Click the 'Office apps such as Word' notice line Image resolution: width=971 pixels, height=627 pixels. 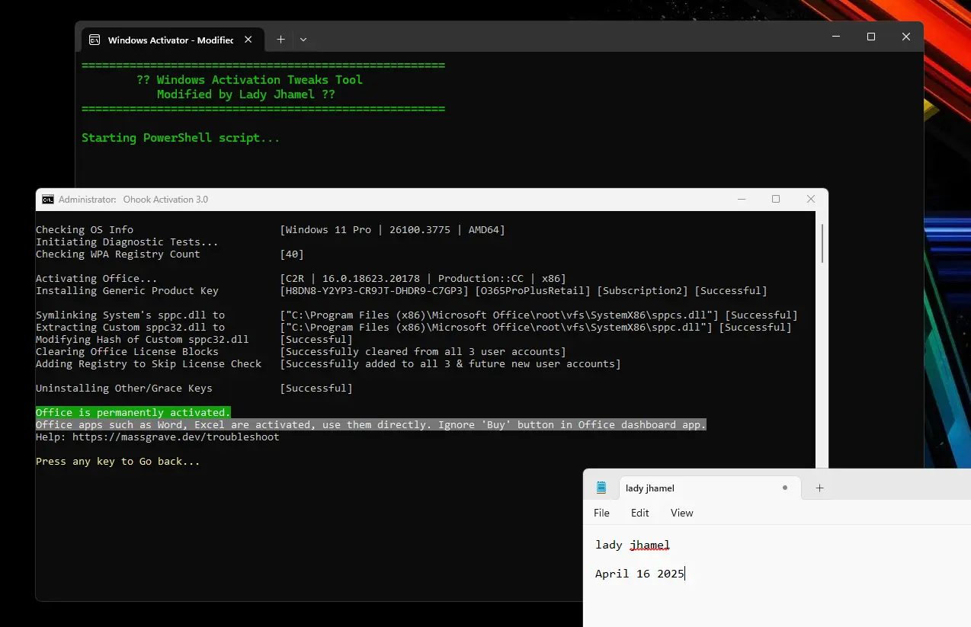[371, 425]
